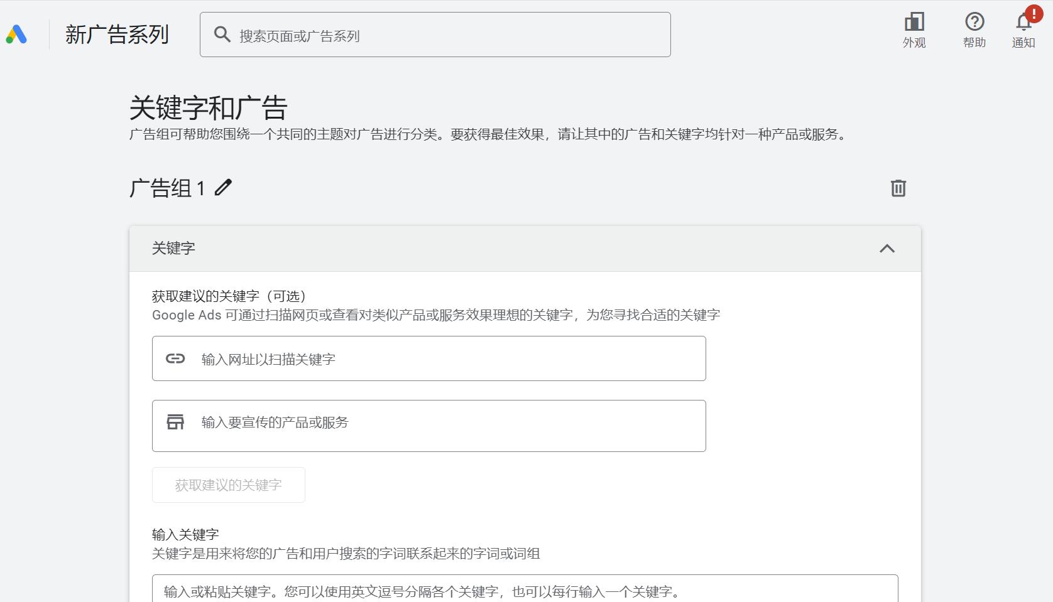Viewport: 1053px width, 602px height.
Task: Click the Google Ads logo
Action: (16, 35)
